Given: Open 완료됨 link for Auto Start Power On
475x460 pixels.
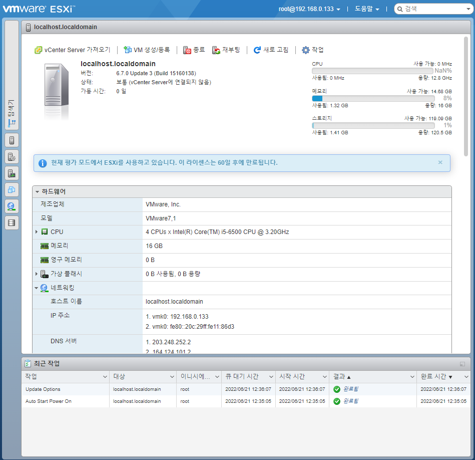Looking at the screenshot, I should tap(350, 401).
